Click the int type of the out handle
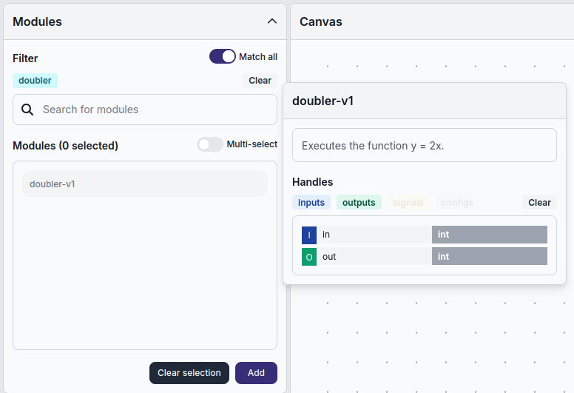574x393 pixels. (x=490, y=256)
